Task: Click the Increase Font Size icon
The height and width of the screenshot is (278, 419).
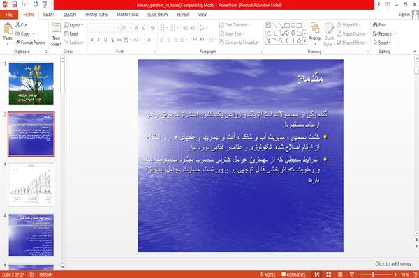Action: pos(137,28)
